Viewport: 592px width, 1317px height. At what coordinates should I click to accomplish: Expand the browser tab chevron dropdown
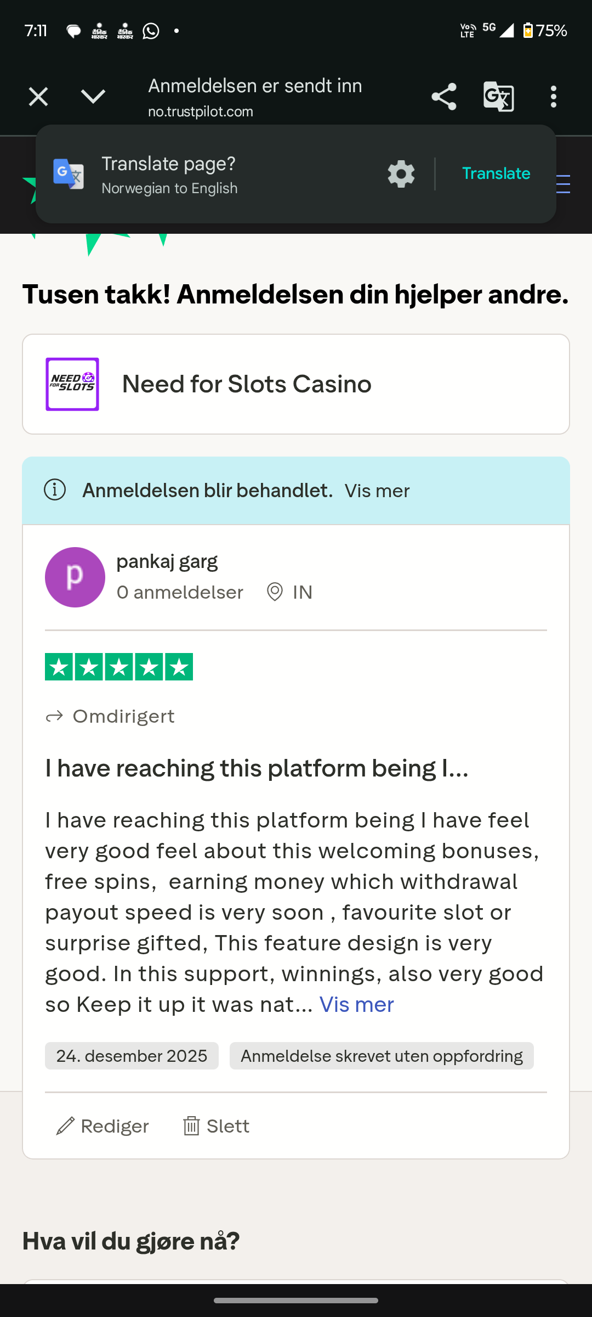point(93,97)
